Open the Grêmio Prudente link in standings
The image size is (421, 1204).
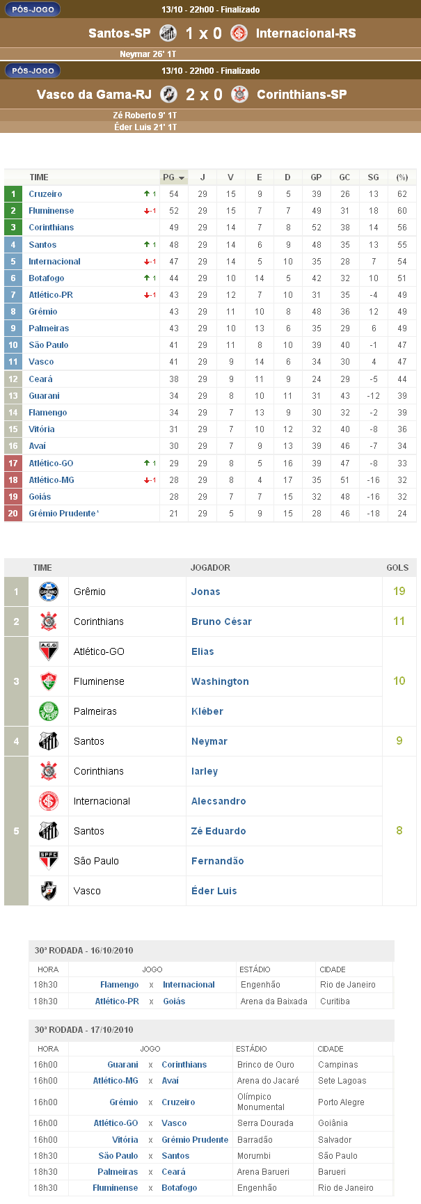[x=62, y=514]
